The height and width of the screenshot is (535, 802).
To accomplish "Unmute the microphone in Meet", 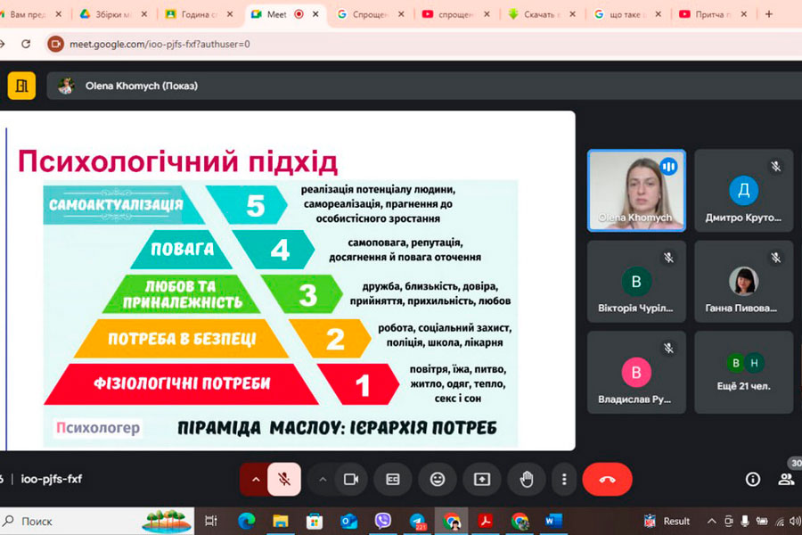I will [284, 479].
